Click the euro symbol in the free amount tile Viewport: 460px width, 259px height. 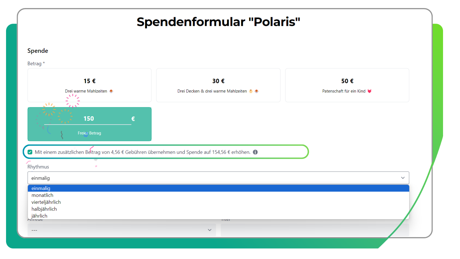coord(133,118)
